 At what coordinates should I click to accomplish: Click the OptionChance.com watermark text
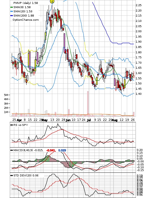pos(26,20)
